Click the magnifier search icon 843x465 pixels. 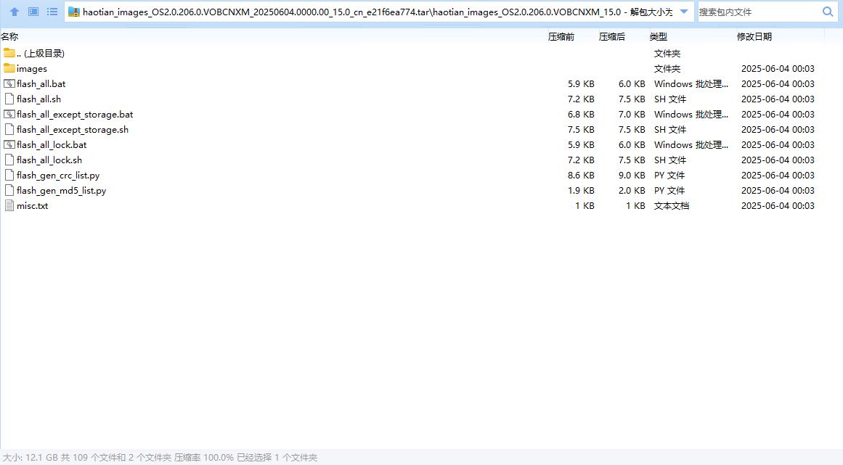pyautogui.click(x=828, y=12)
